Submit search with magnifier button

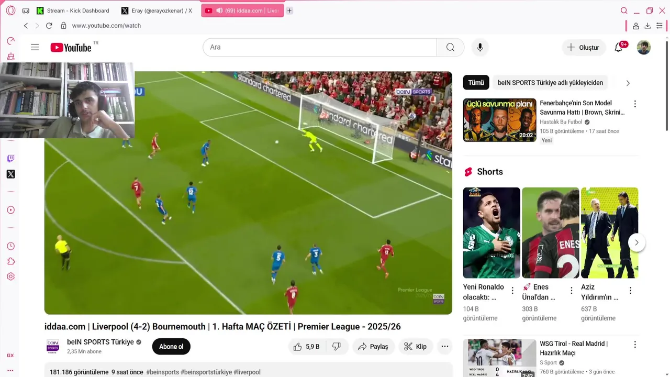point(450,47)
